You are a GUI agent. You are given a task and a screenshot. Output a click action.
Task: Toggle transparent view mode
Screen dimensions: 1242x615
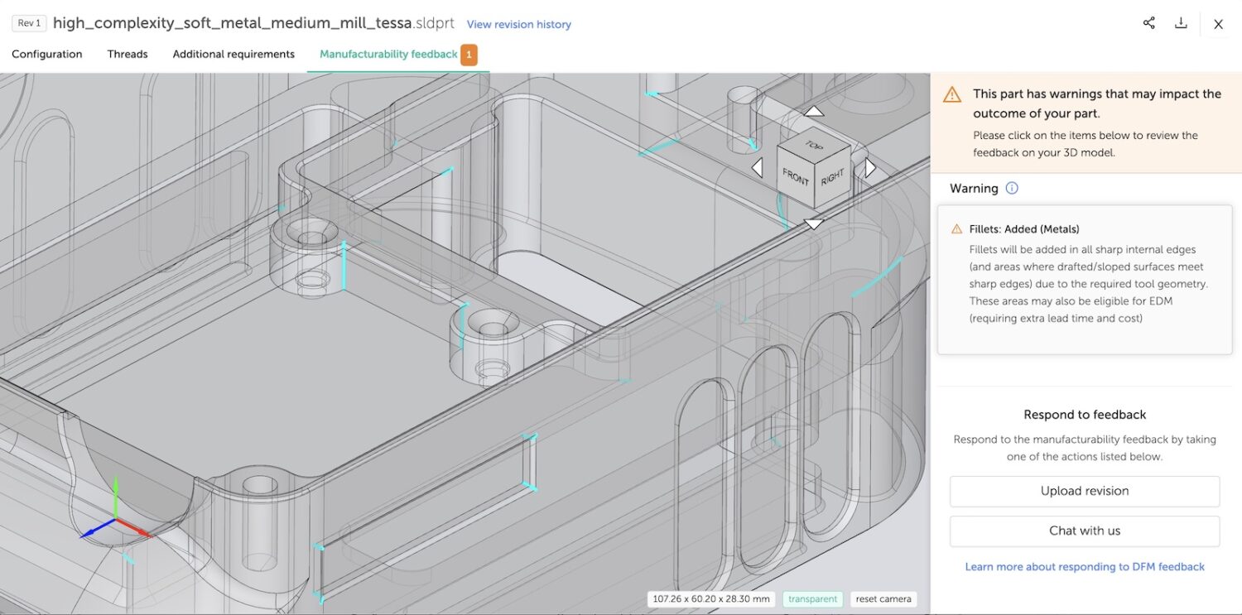[x=811, y=598]
